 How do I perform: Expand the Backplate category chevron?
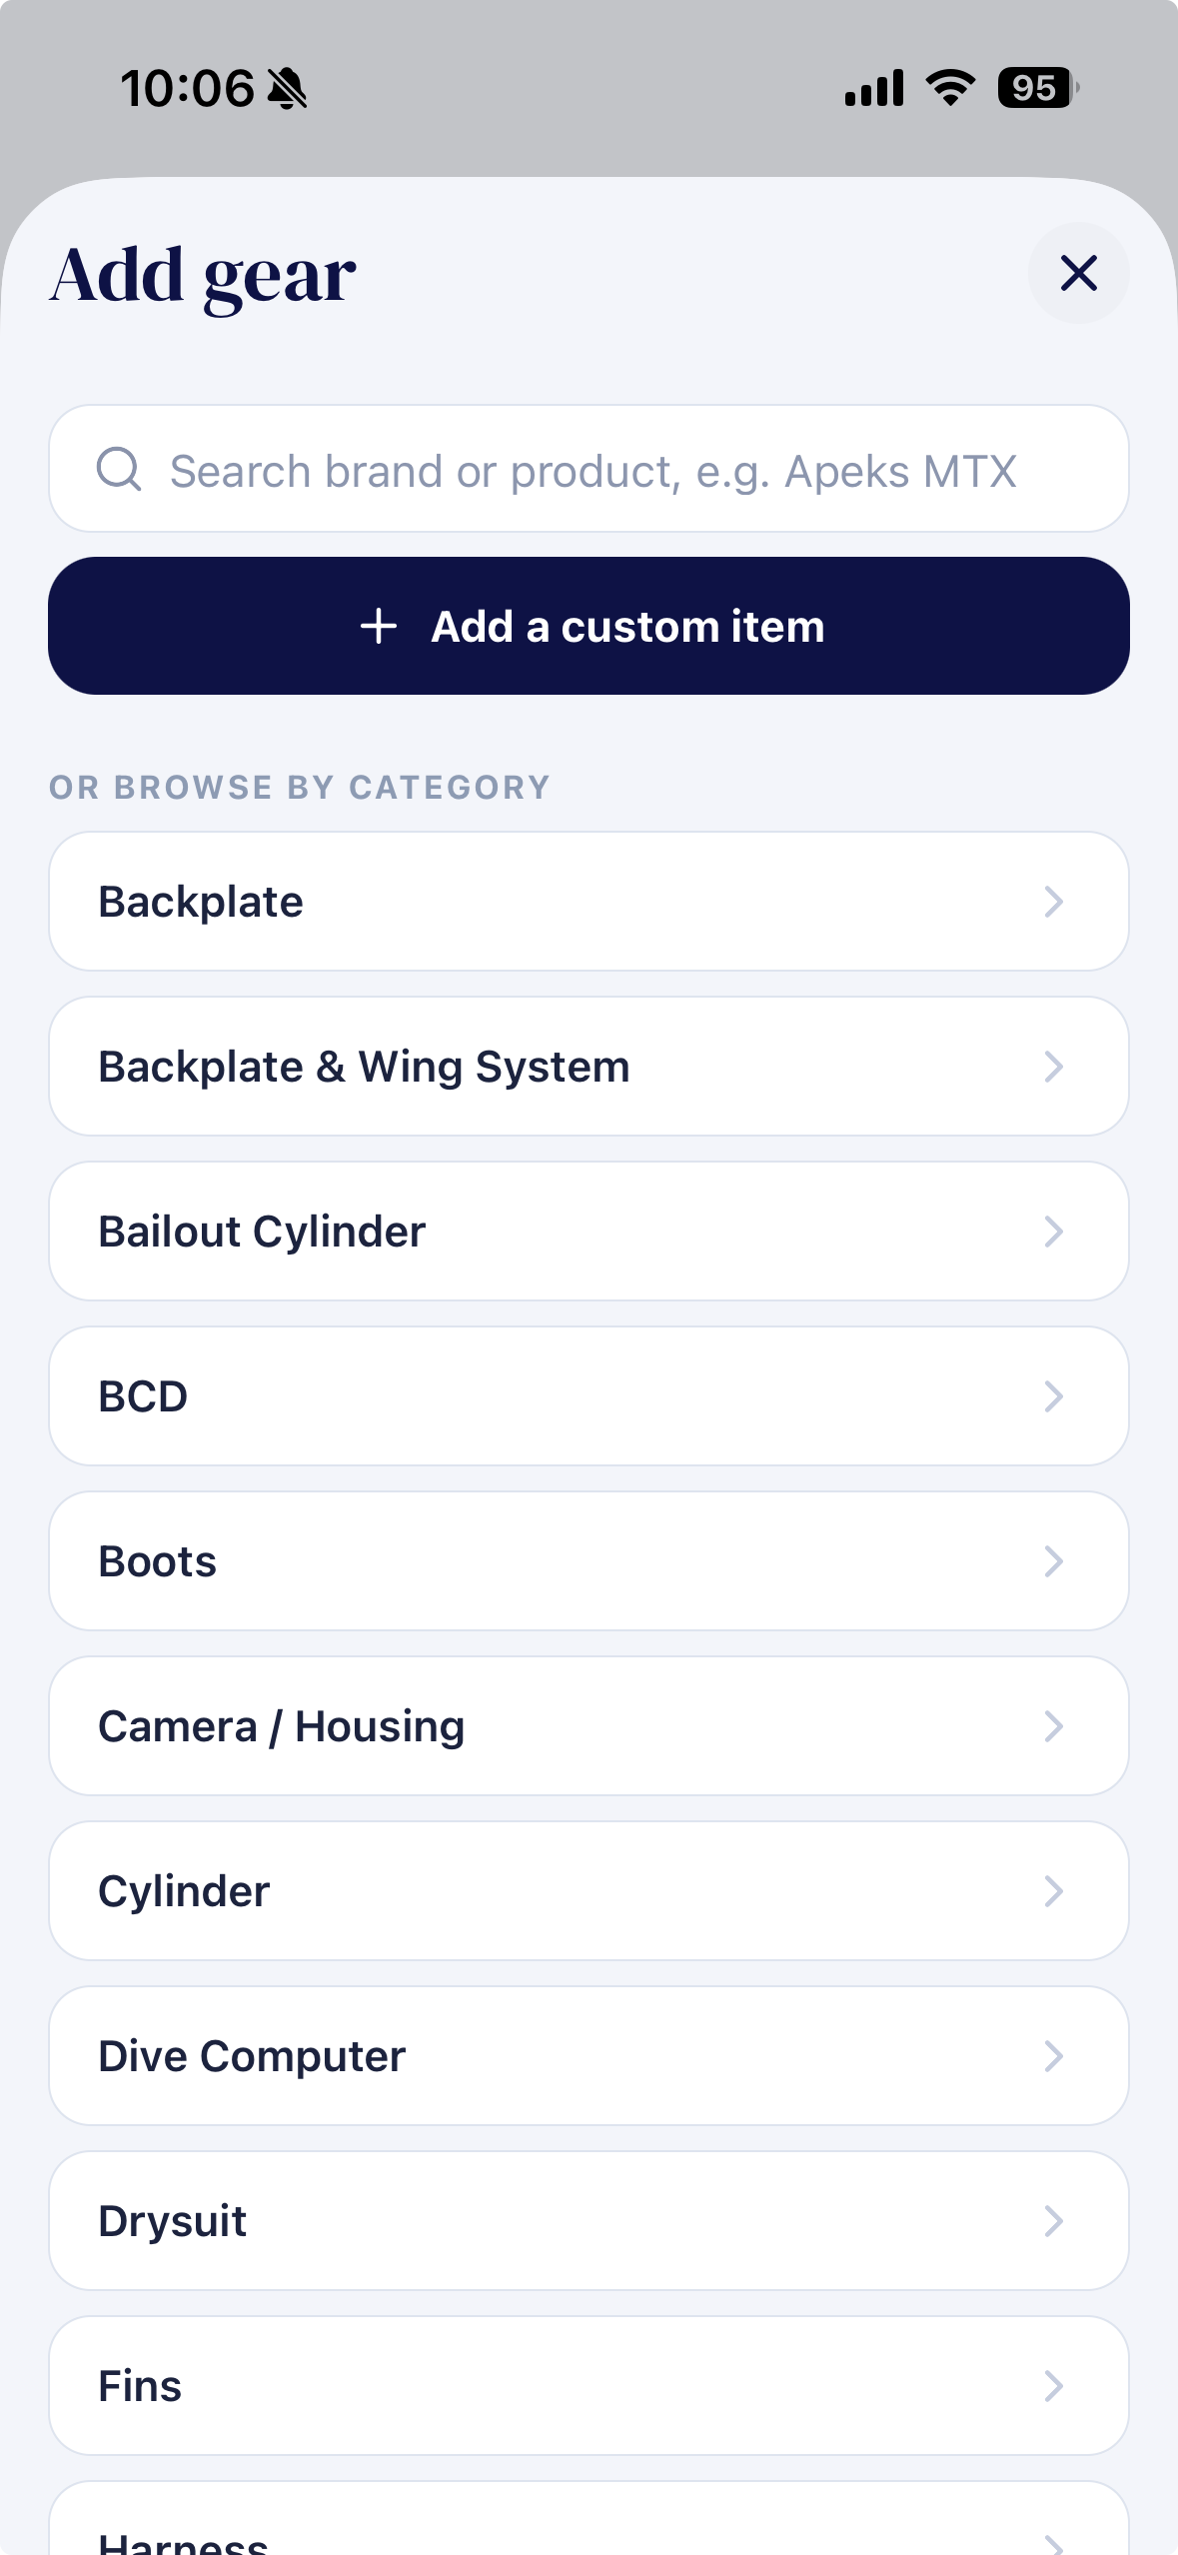1053,902
